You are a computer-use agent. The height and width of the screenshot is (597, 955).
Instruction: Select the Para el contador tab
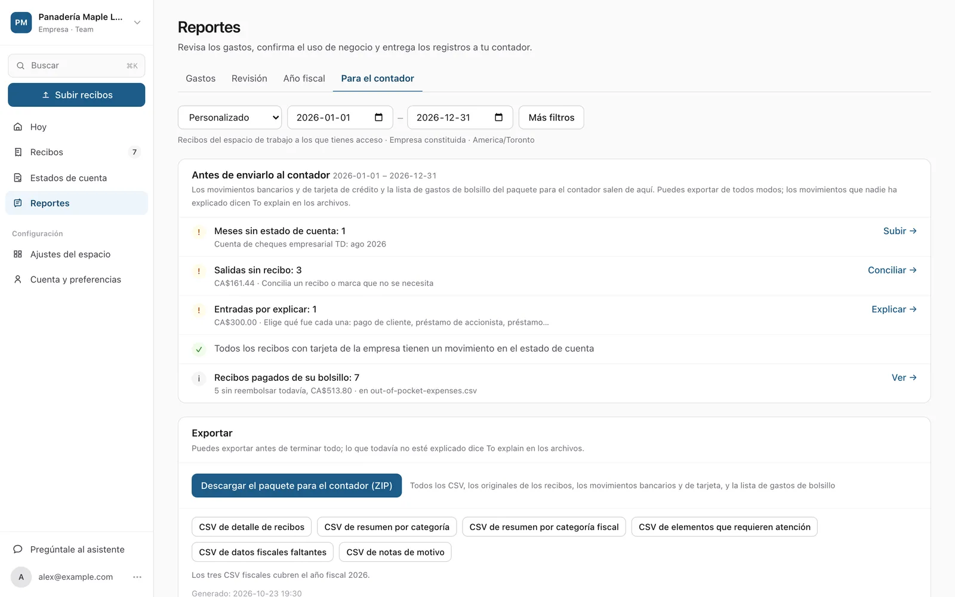click(378, 78)
